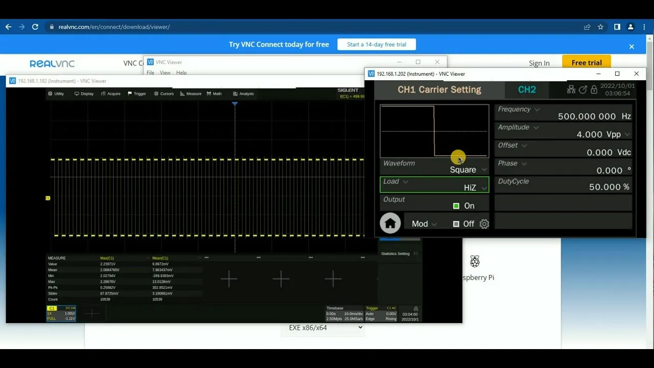Switch to the CH2 tab
Viewport: 654px width, 368px height.
point(527,89)
